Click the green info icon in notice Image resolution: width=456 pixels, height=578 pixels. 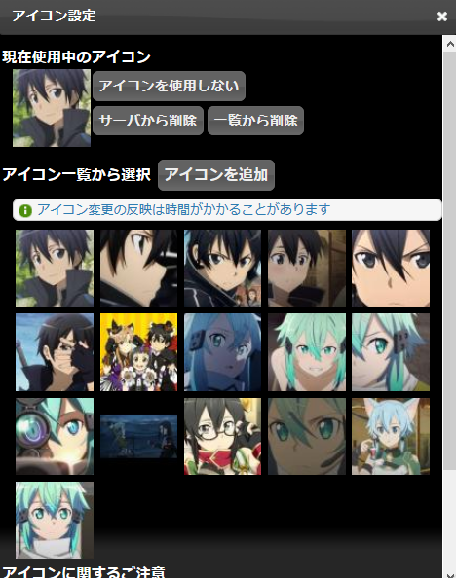click(25, 210)
